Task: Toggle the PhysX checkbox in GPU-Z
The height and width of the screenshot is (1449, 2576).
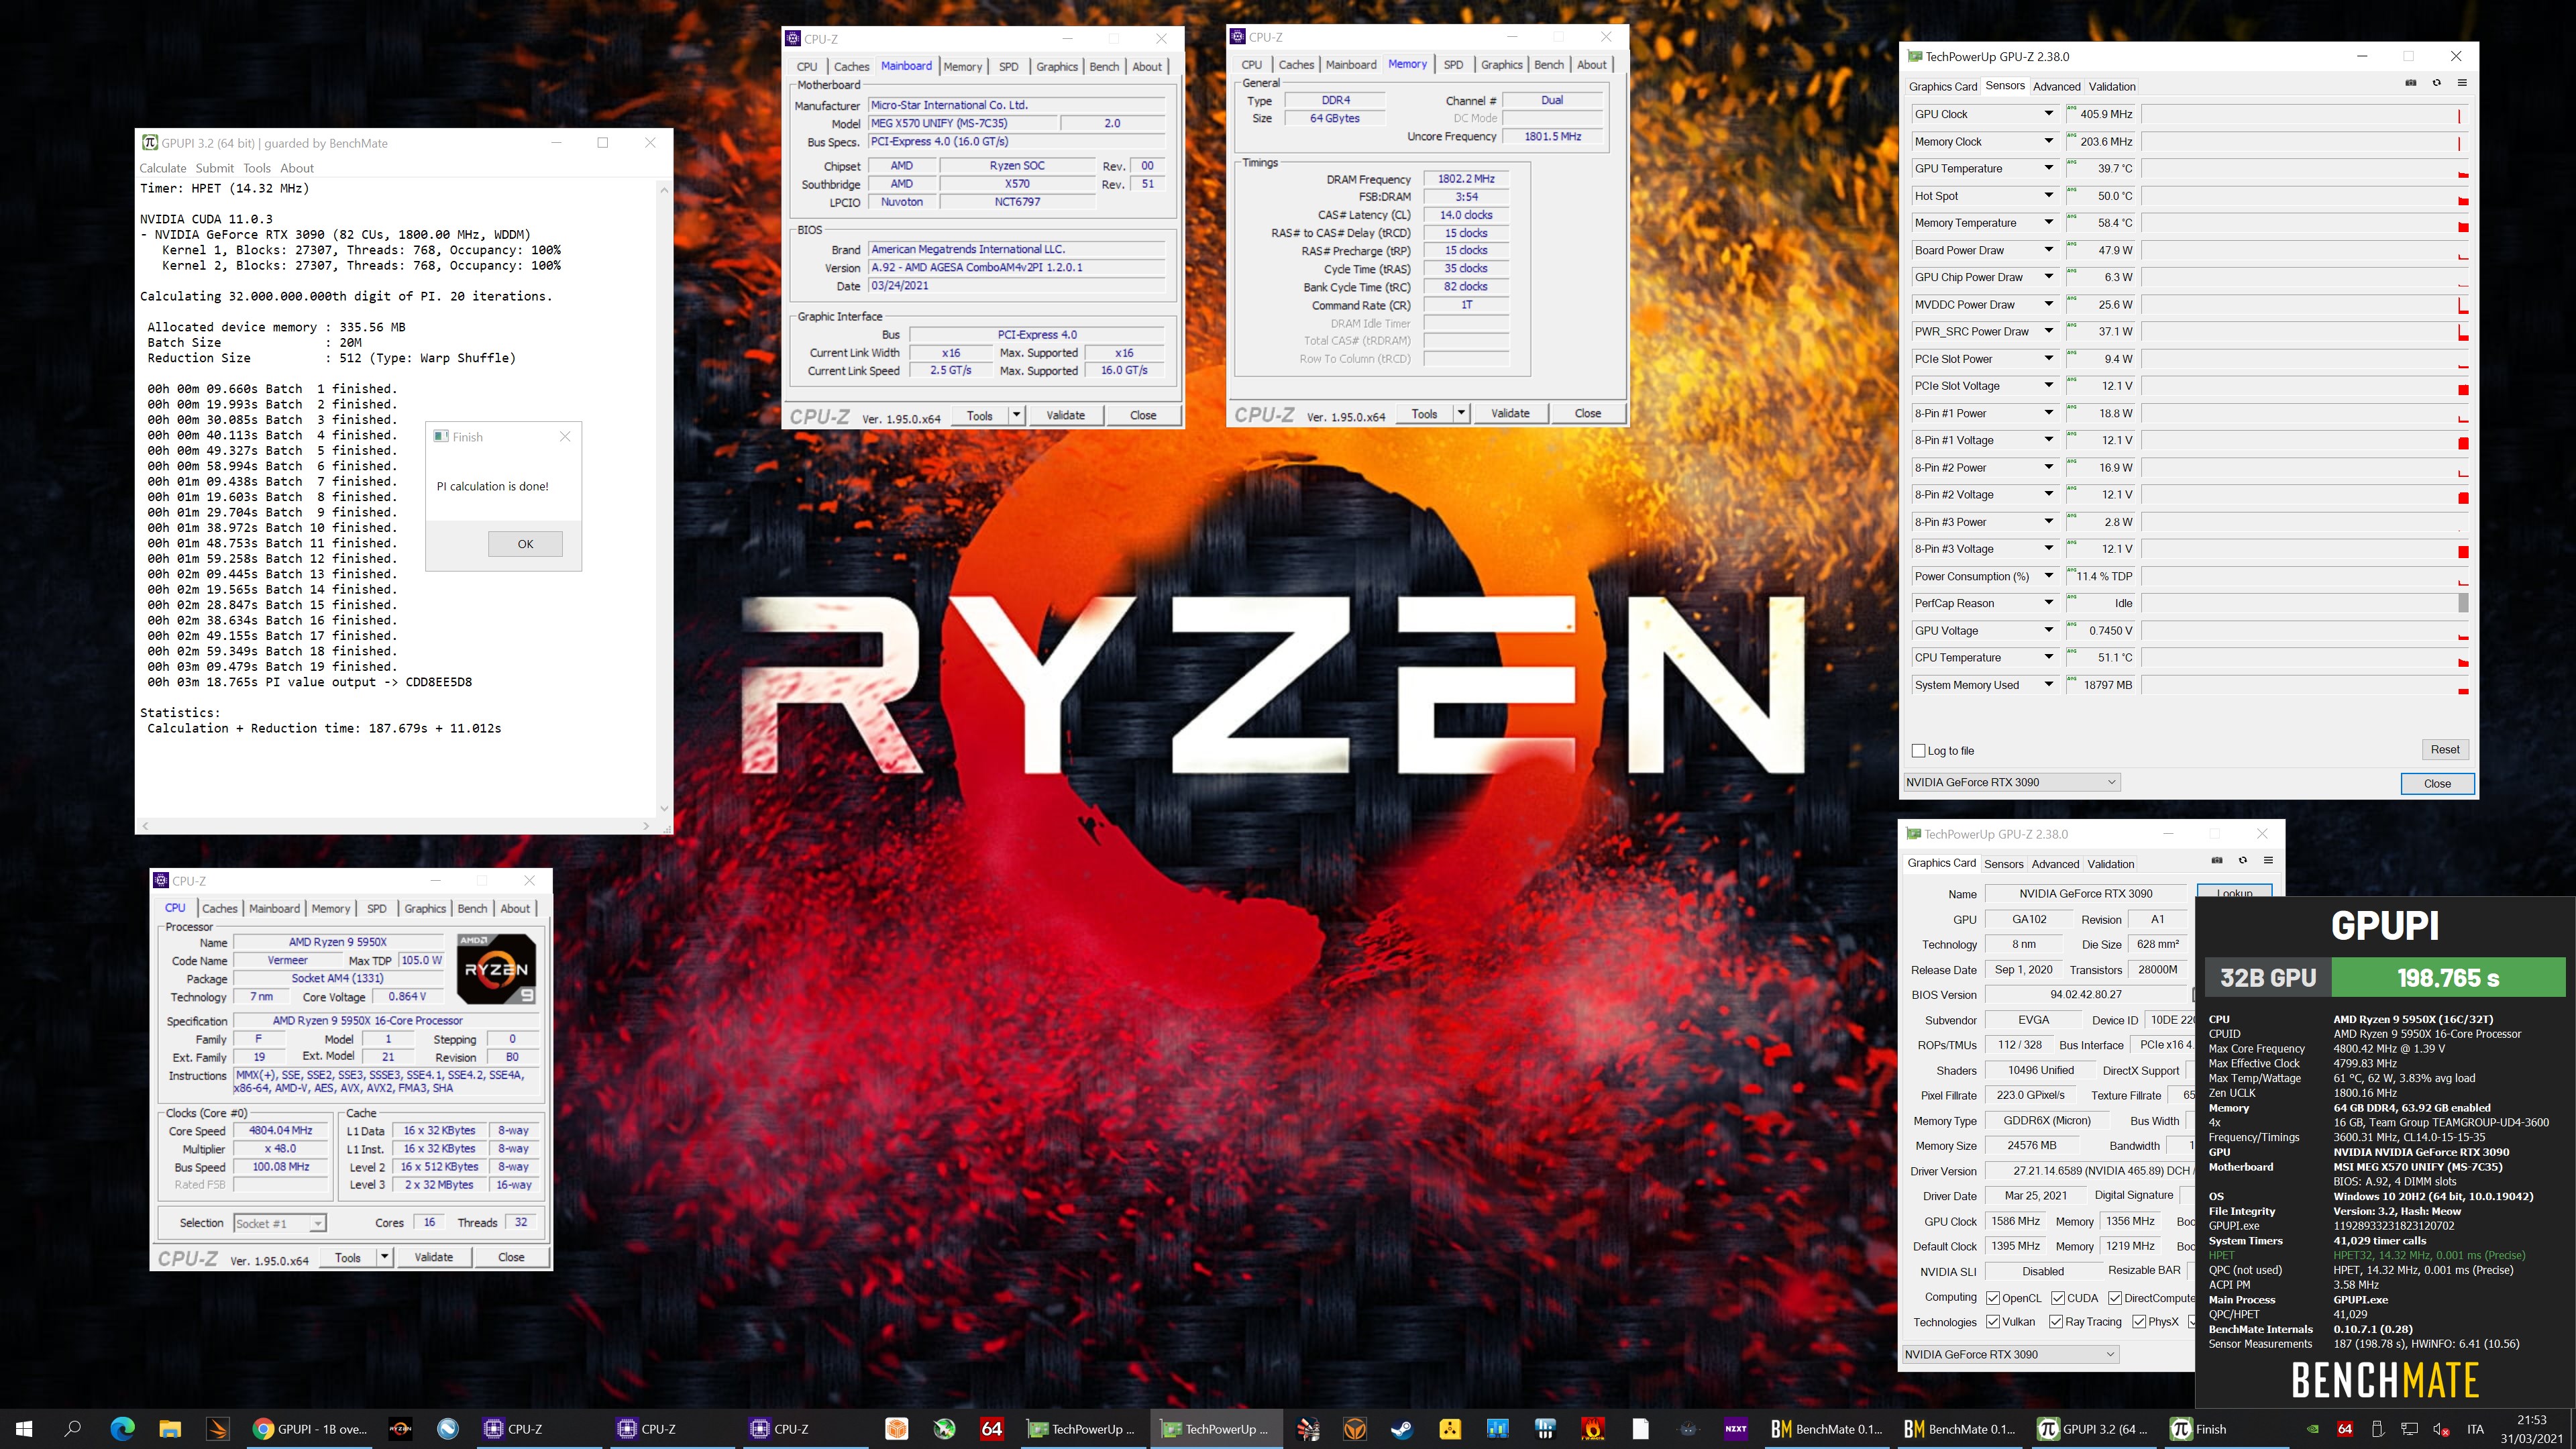Action: click(x=2139, y=1322)
